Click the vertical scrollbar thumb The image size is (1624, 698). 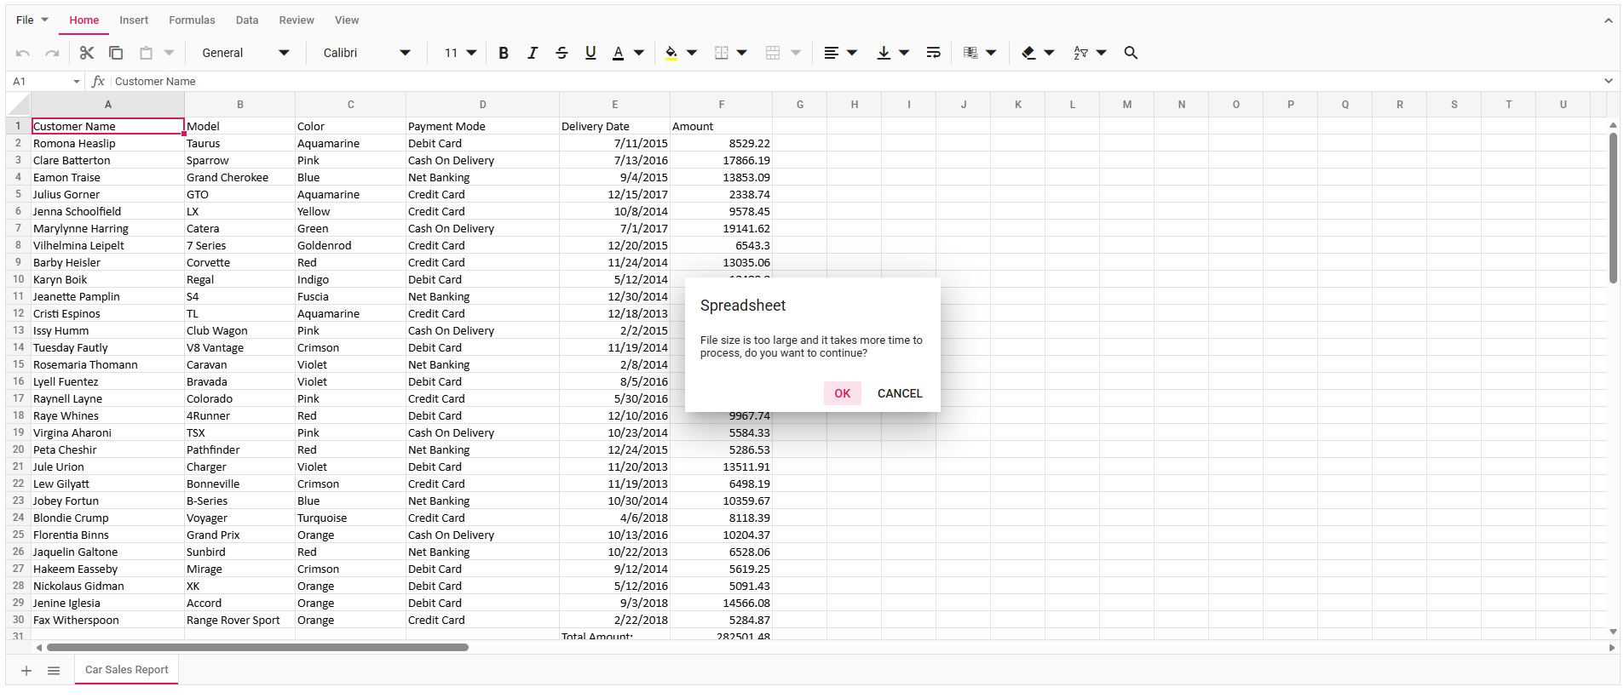pyautogui.click(x=1613, y=208)
